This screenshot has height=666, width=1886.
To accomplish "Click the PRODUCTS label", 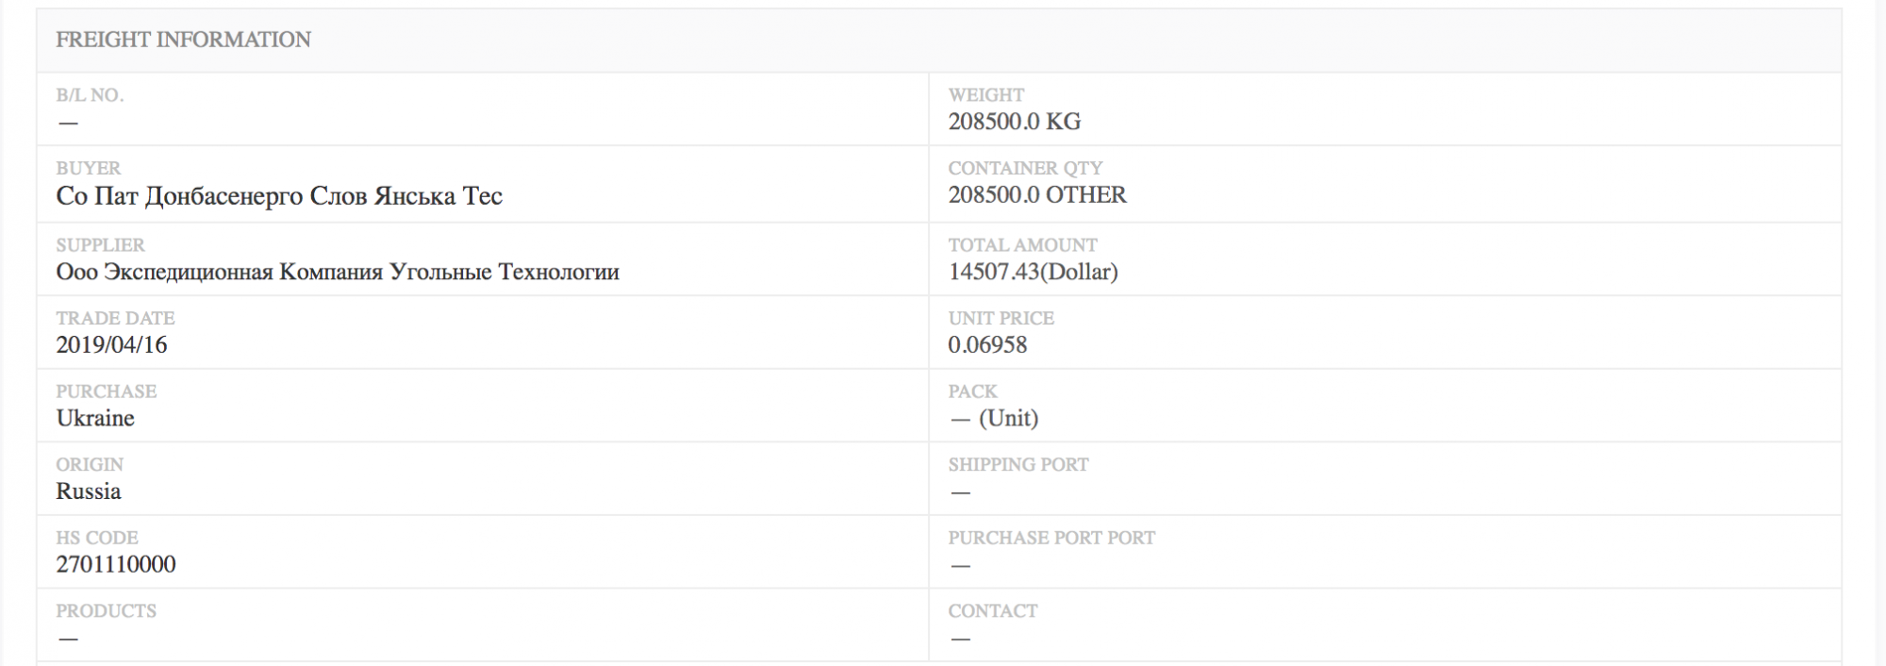I will pyautogui.click(x=107, y=611).
